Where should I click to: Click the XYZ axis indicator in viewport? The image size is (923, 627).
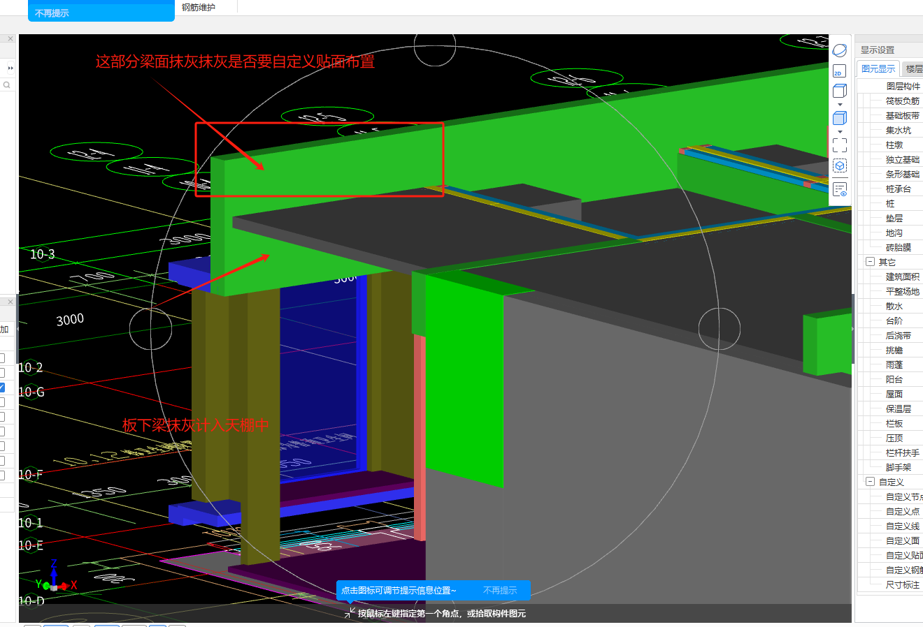[57, 577]
